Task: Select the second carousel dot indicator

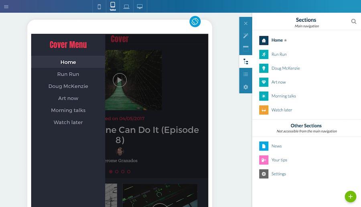Action: click(117, 172)
